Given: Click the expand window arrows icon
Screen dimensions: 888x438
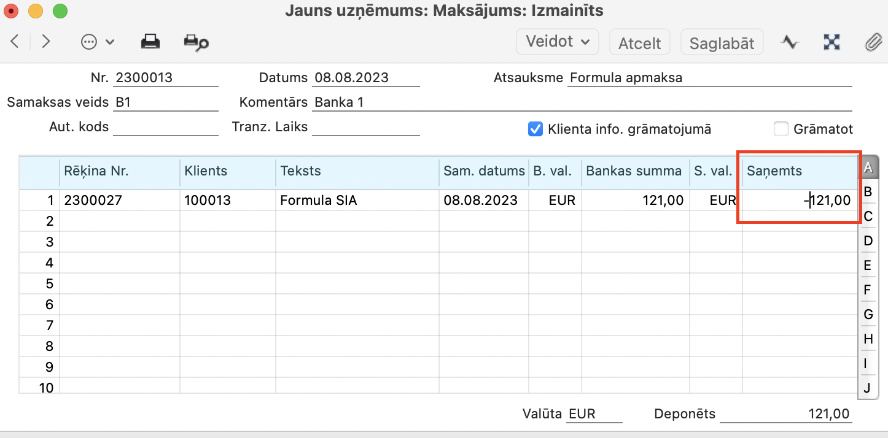Looking at the screenshot, I should click(x=832, y=42).
